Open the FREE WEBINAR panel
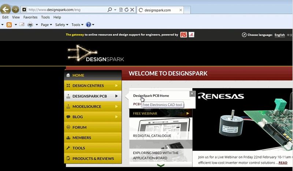Viewport: 293px width, 171px height. [161, 113]
